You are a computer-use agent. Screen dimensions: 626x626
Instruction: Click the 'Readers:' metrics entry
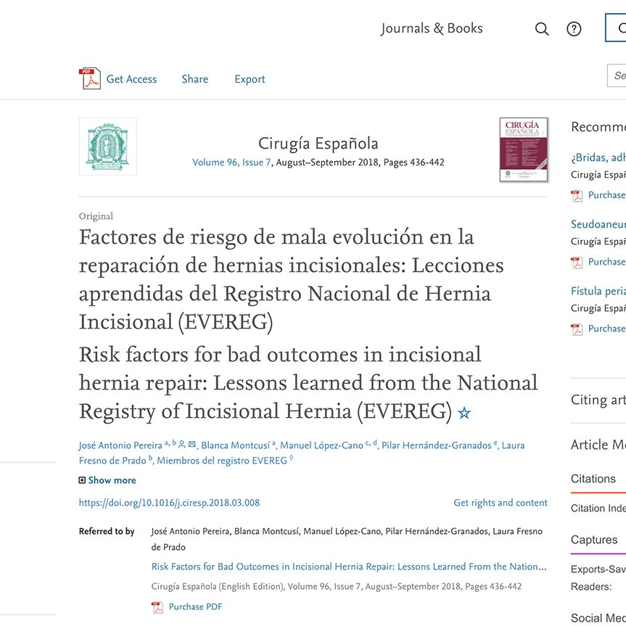[591, 587]
